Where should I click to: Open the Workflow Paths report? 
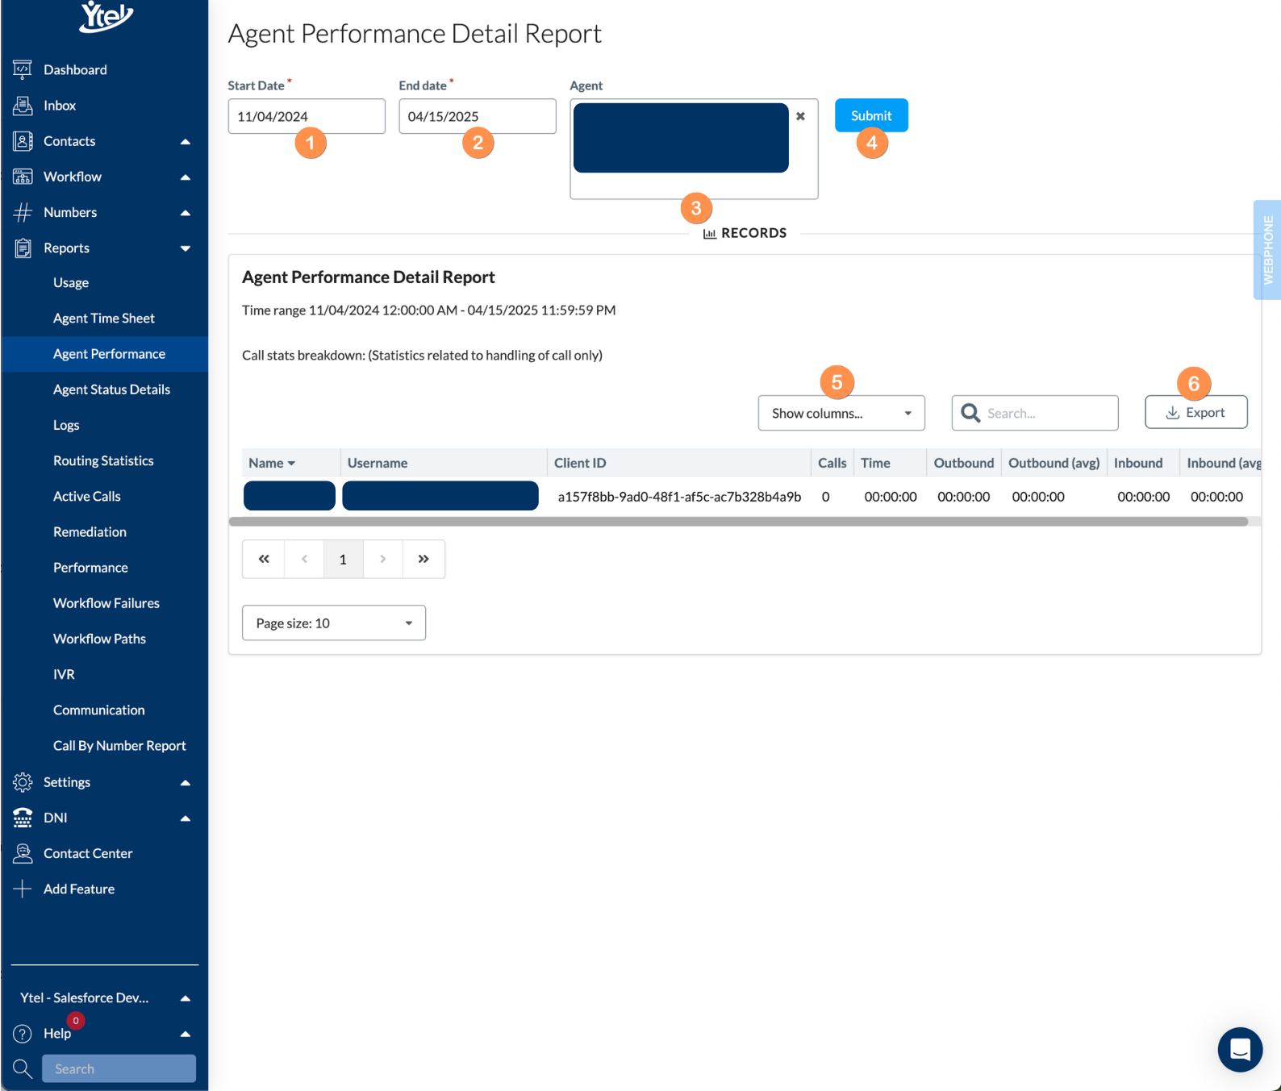click(99, 639)
